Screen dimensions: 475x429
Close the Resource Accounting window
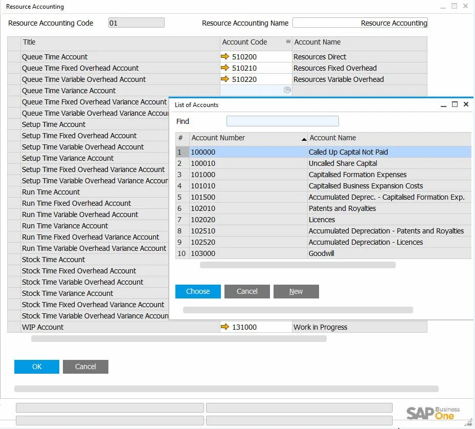tap(465, 6)
